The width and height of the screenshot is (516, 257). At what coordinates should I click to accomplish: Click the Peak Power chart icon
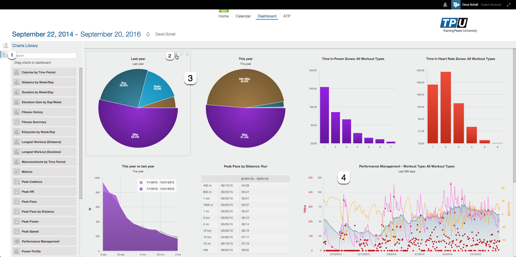17,222
